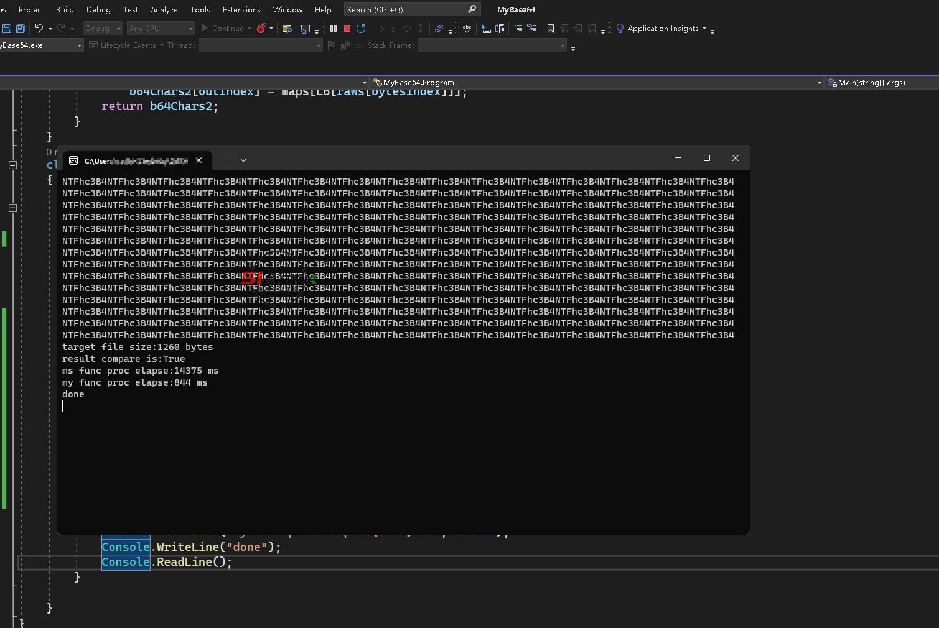Click the spell checker abc icon
This screenshot has width=939, height=628.
point(467,29)
